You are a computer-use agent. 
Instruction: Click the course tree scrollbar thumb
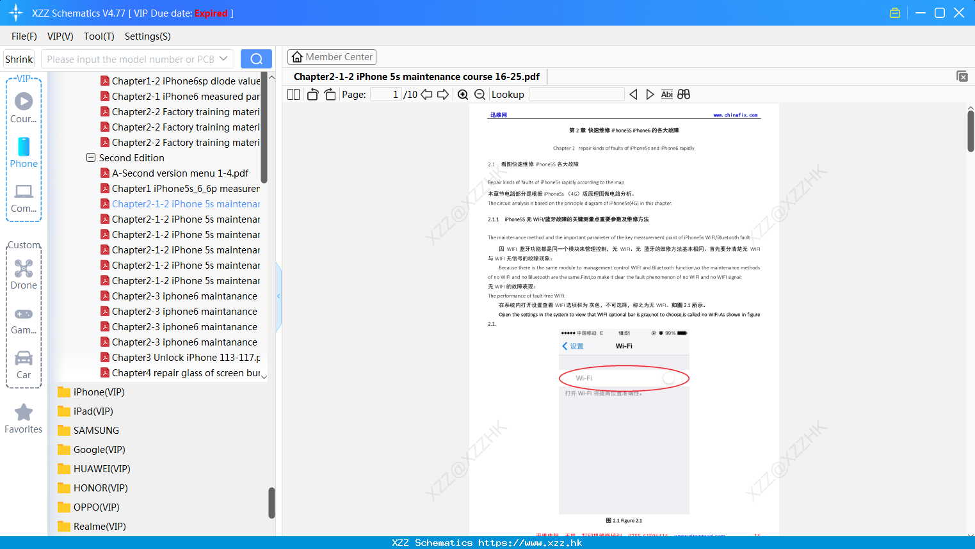click(x=264, y=128)
